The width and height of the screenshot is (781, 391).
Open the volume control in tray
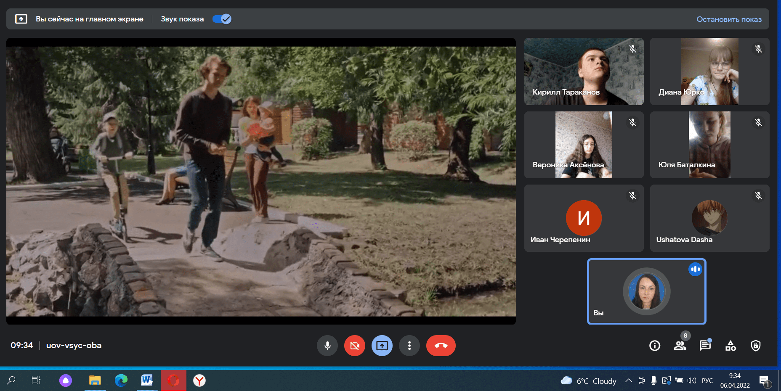tap(691, 380)
